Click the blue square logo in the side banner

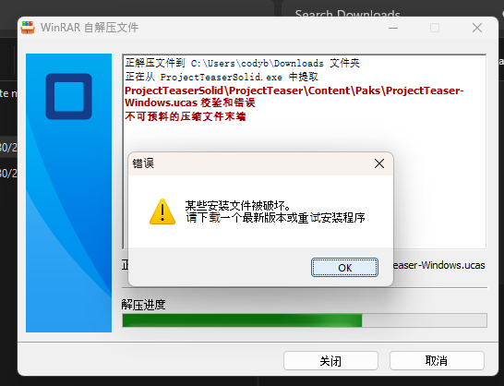point(69,96)
